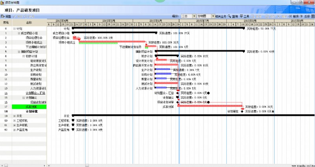Image resolution: width=315 pixels, height=167 pixels.
Task: Click the 调整 adjust icon in toolbar
Action: click(3, 17)
